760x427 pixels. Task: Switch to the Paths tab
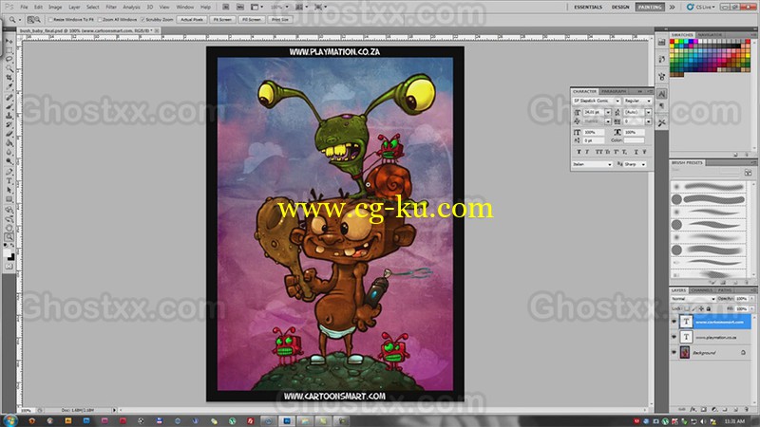(x=725, y=290)
